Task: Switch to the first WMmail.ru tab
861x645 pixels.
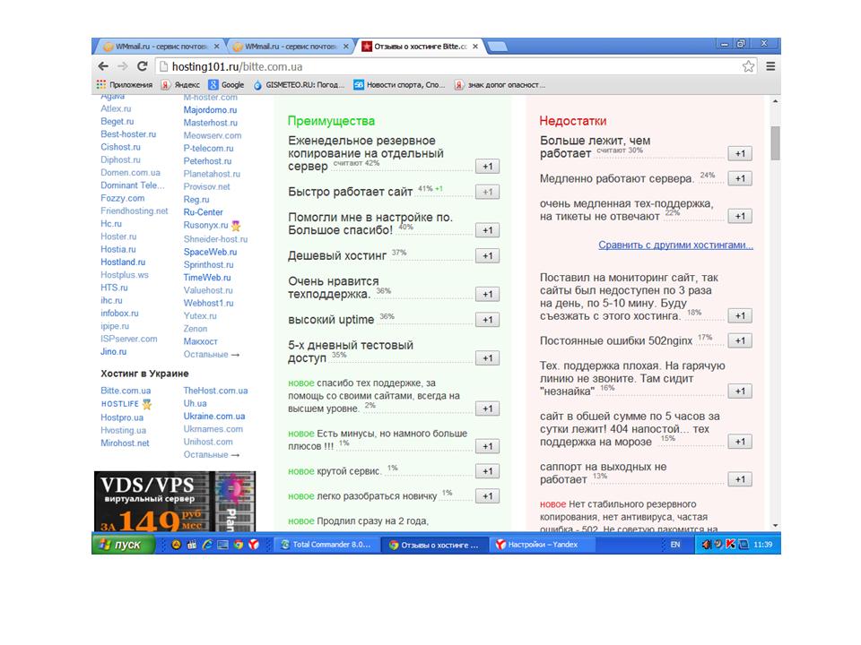Action: coord(161,47)
